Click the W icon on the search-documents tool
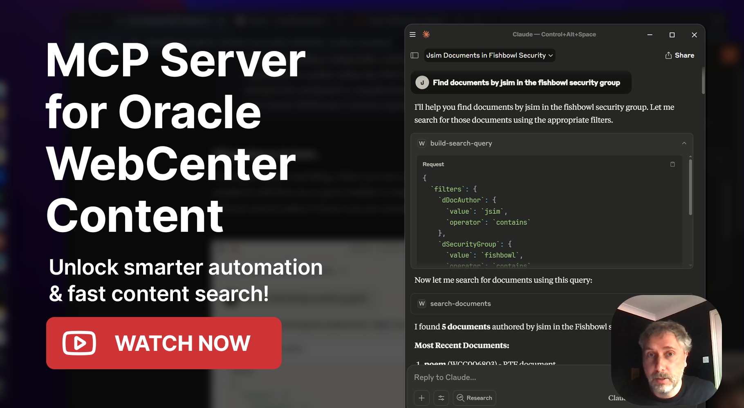 pos(421,304)
